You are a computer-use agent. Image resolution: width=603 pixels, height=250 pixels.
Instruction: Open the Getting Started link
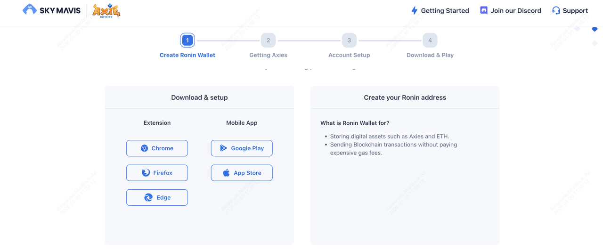click(x=445, y=10)
